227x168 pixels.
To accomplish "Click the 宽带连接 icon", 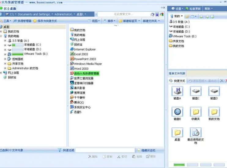I will pos(72,92).
